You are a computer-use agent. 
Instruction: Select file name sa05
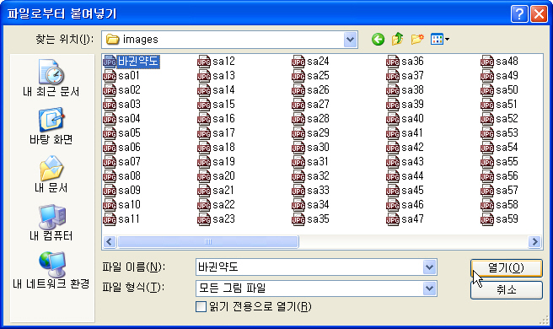pyautogui.click(x=130, y=133)
